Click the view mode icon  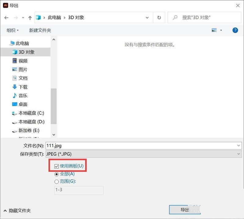(214, 30)
